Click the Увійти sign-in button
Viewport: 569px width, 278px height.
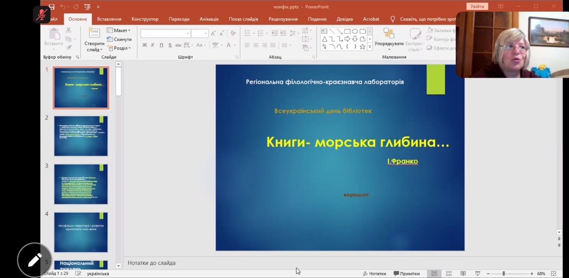click(x=477, y=7)
